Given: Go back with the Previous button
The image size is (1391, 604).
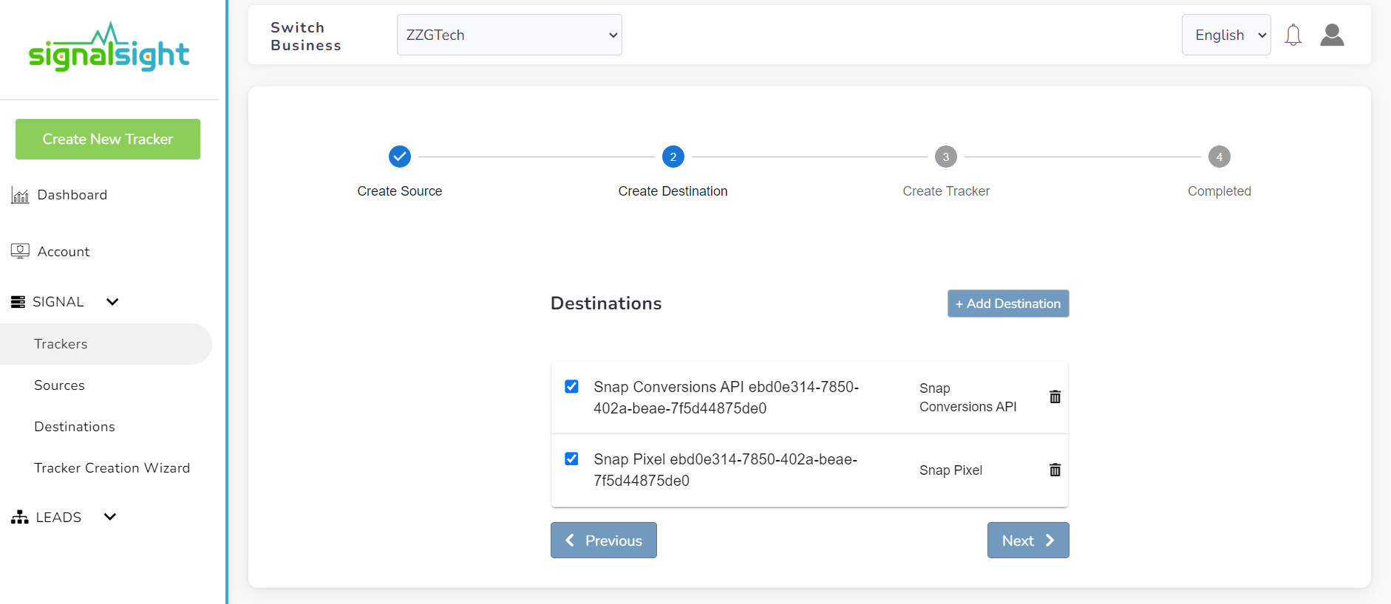Looking at the screenshot, I should click(x=603, y=540).
